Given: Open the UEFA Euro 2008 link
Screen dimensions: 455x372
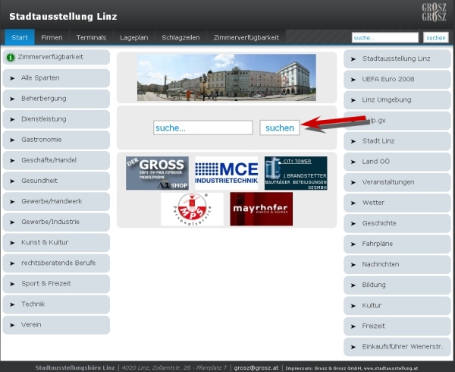Looking at the screenshot, I should click(x=397, y=80).
